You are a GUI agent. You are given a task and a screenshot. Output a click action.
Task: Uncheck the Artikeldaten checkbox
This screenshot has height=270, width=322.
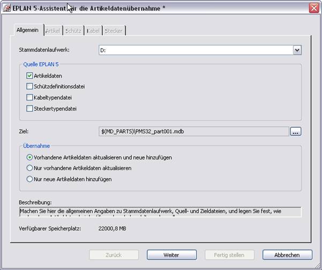[x=29, y=76]
